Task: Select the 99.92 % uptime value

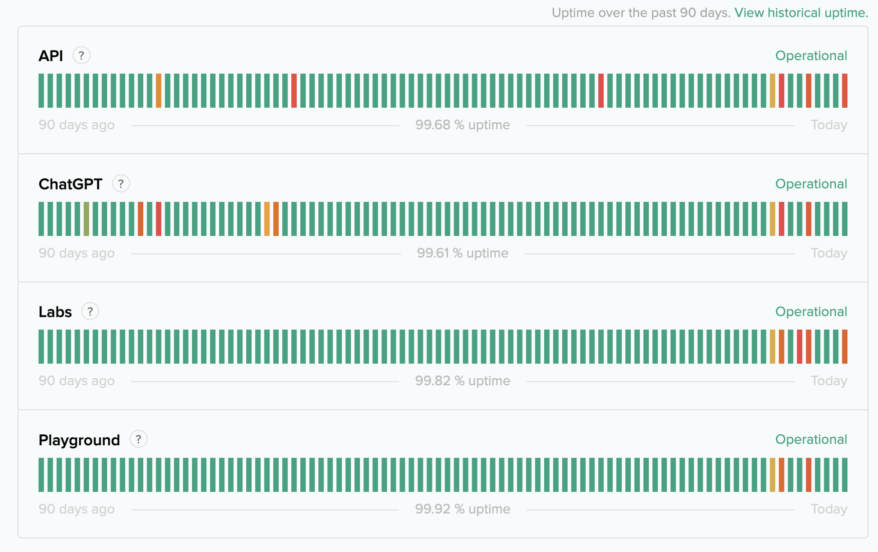Action: pyautogui.click(x=463, y=509)
